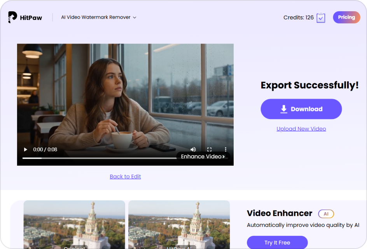Click Upload New Video link
The image size is (367, 249).
click(x=301, y=129)
